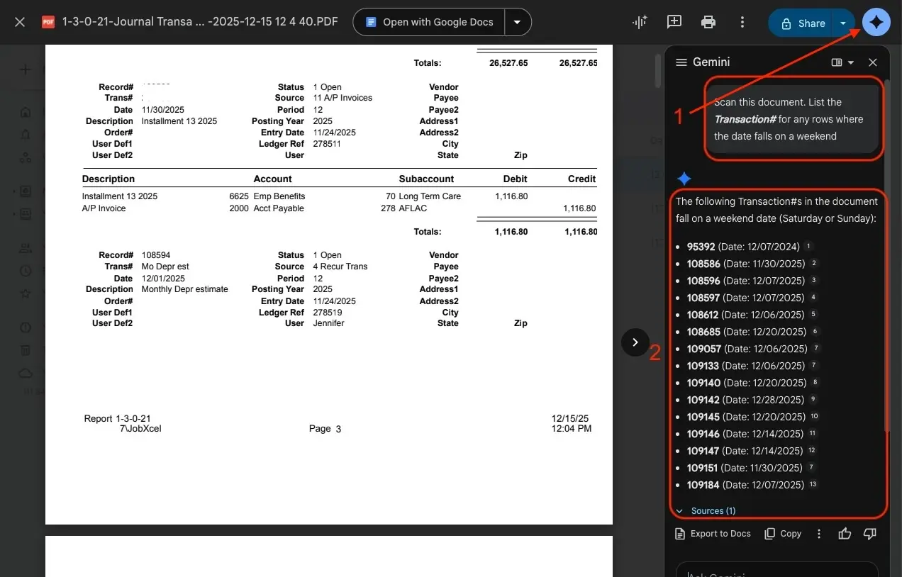Expand the Open with dropdown arrow
The width and height of the screenshot is (902, 577).
pyautogui.click(x=517, y=23)
